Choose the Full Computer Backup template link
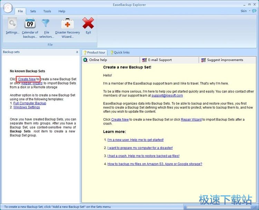259x210 pixels. (30, 103)
